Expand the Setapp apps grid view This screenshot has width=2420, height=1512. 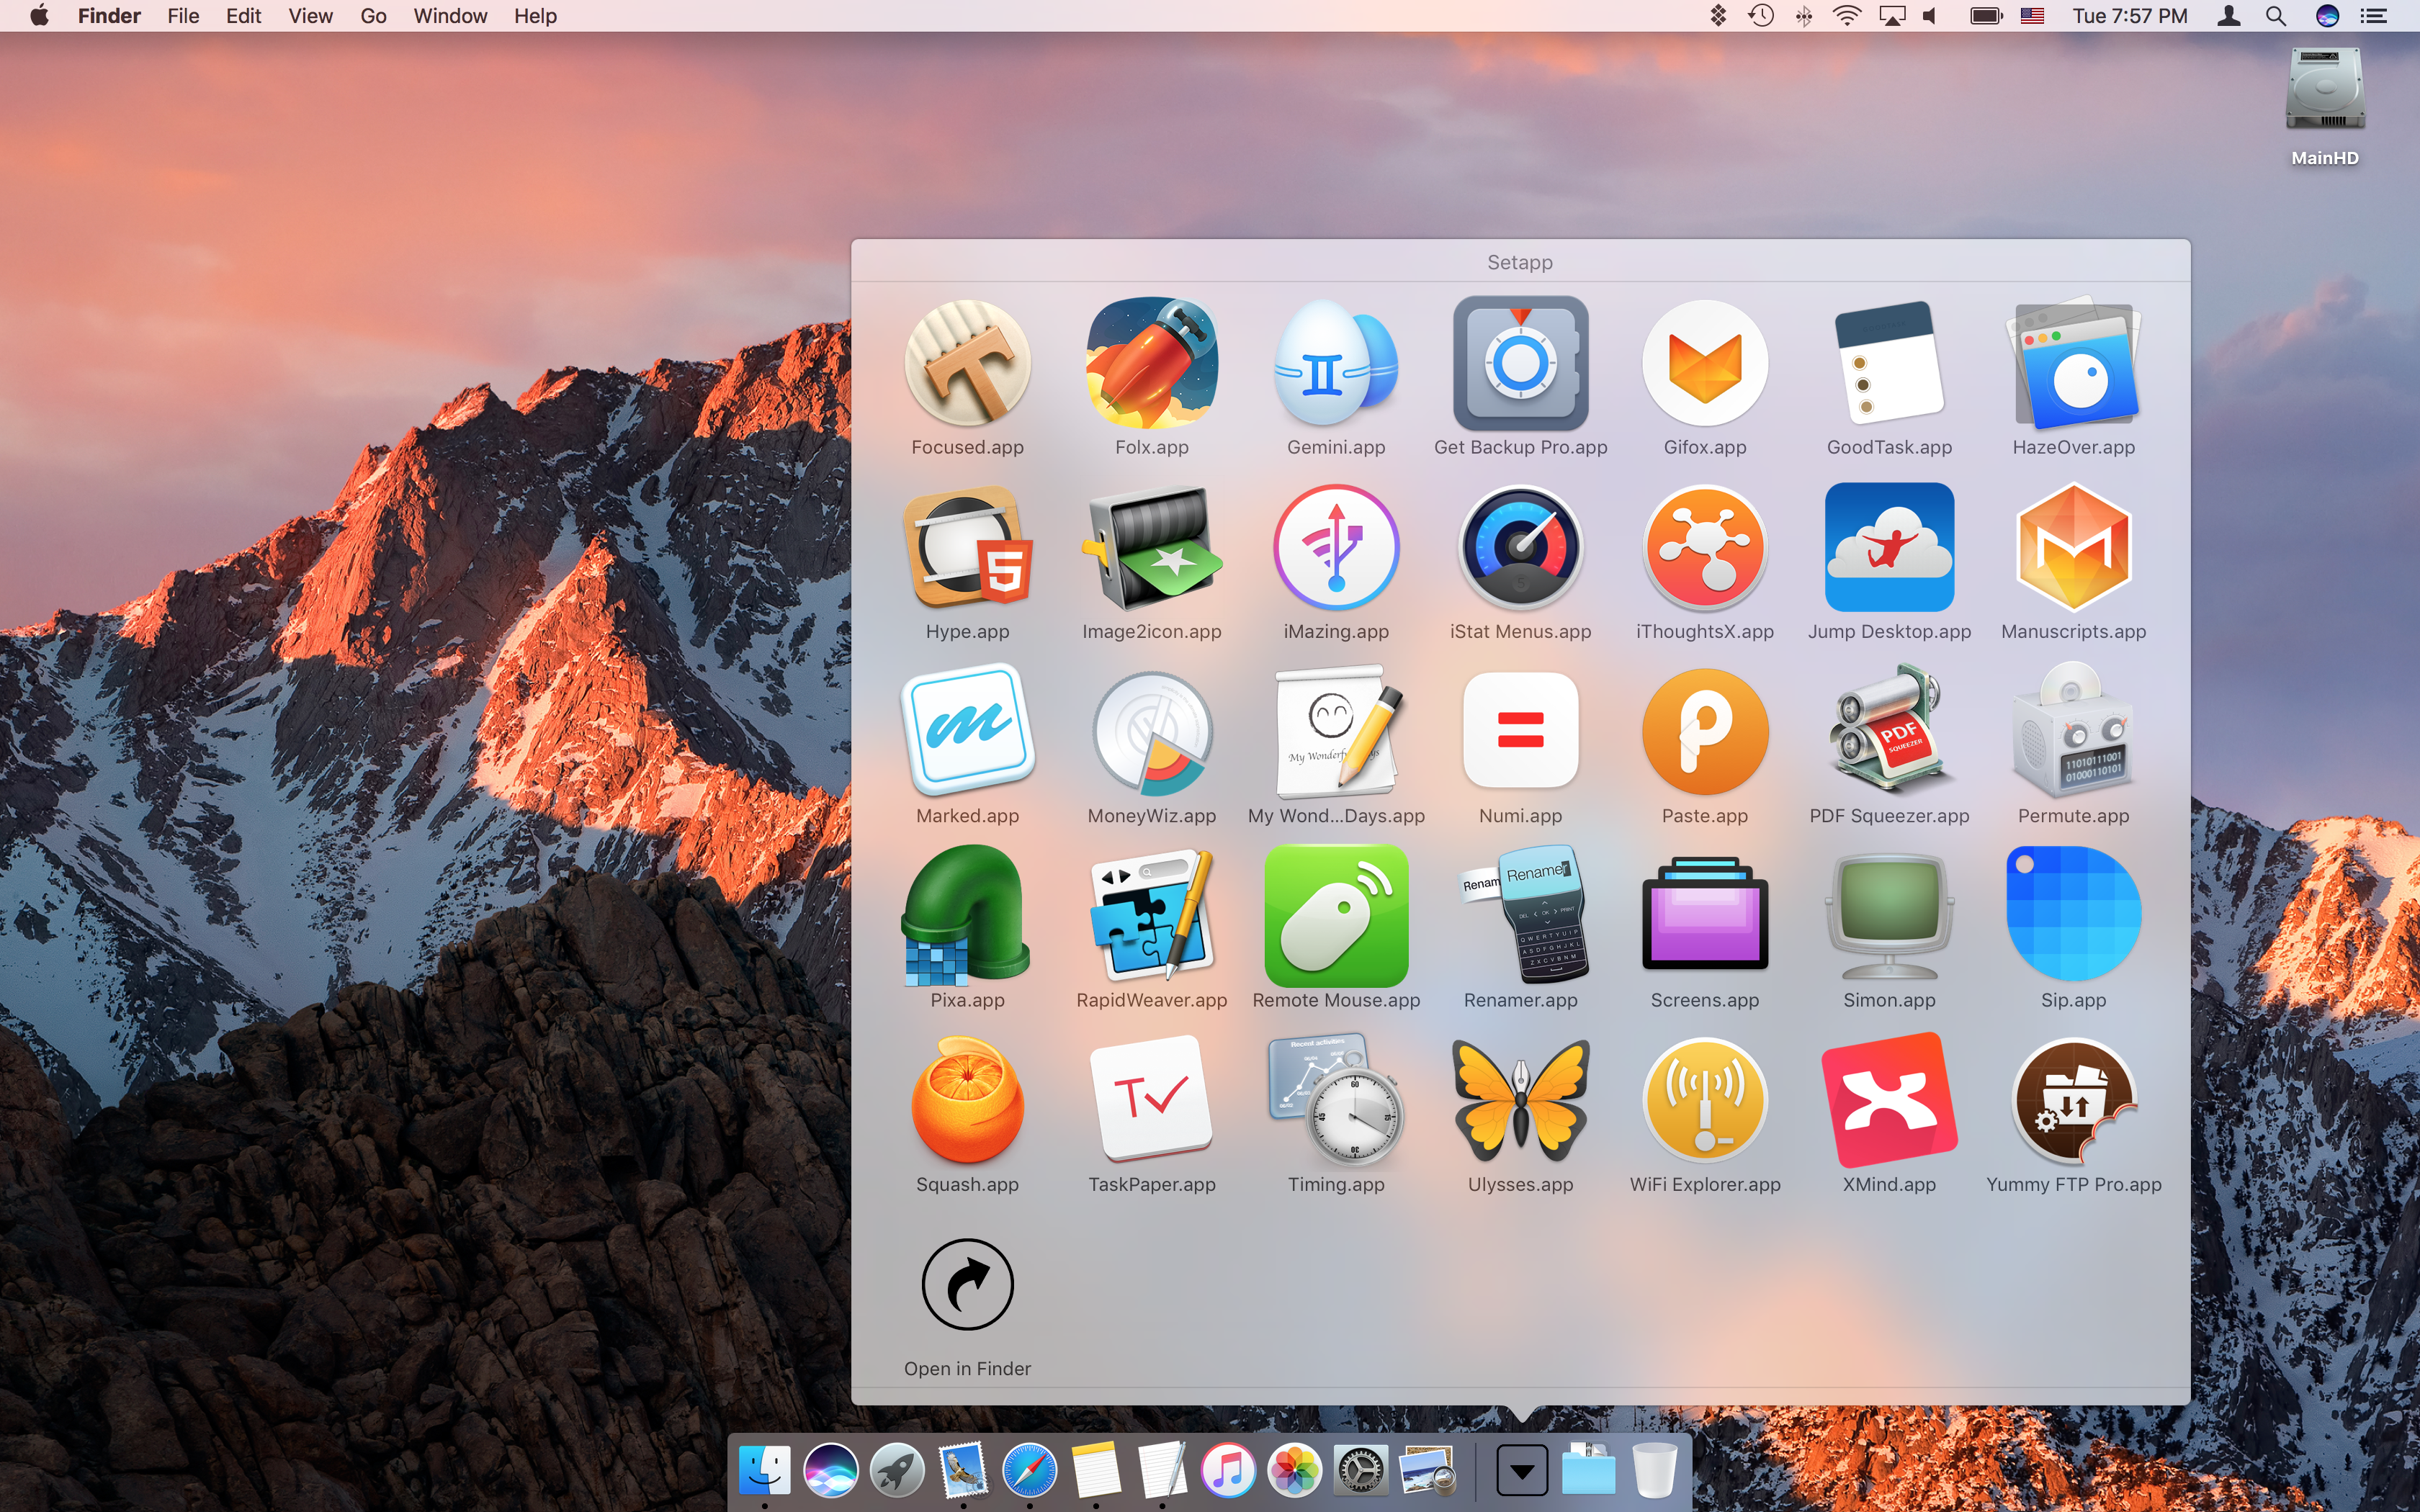(x=965, y=1285)
